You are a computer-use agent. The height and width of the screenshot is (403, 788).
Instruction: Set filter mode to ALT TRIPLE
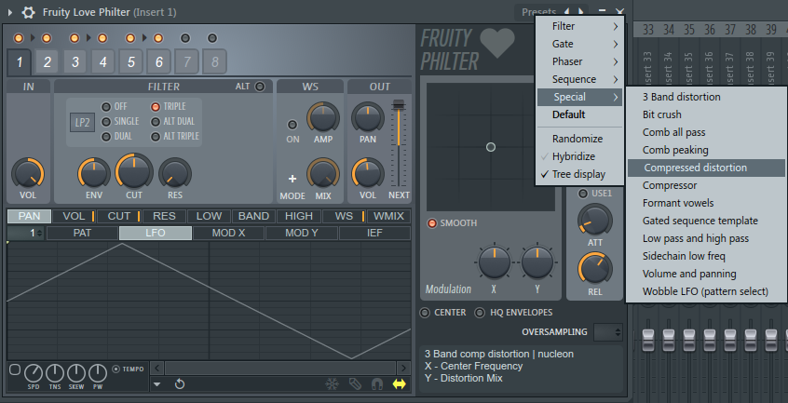point(156,137)
